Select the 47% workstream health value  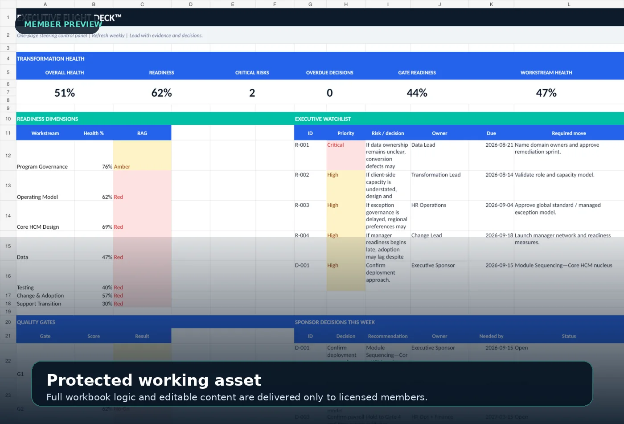pos(546,93)
